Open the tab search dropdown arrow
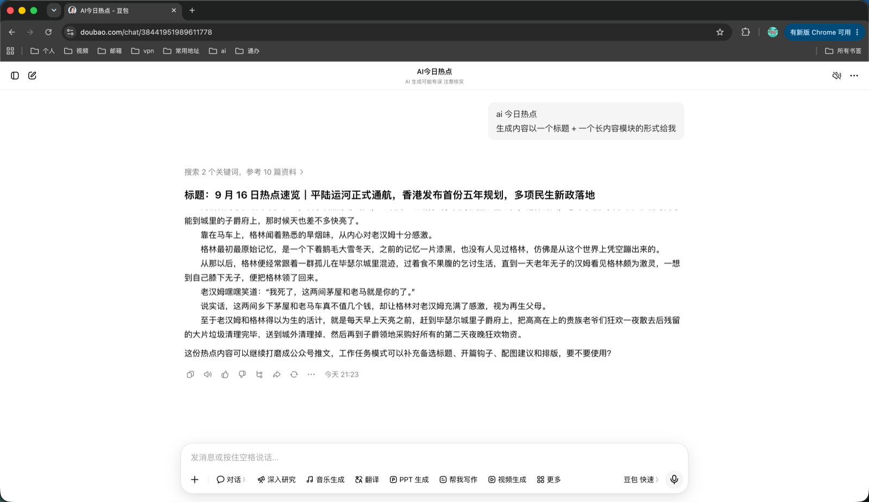869x502 pixels. [x=54, y=10]
